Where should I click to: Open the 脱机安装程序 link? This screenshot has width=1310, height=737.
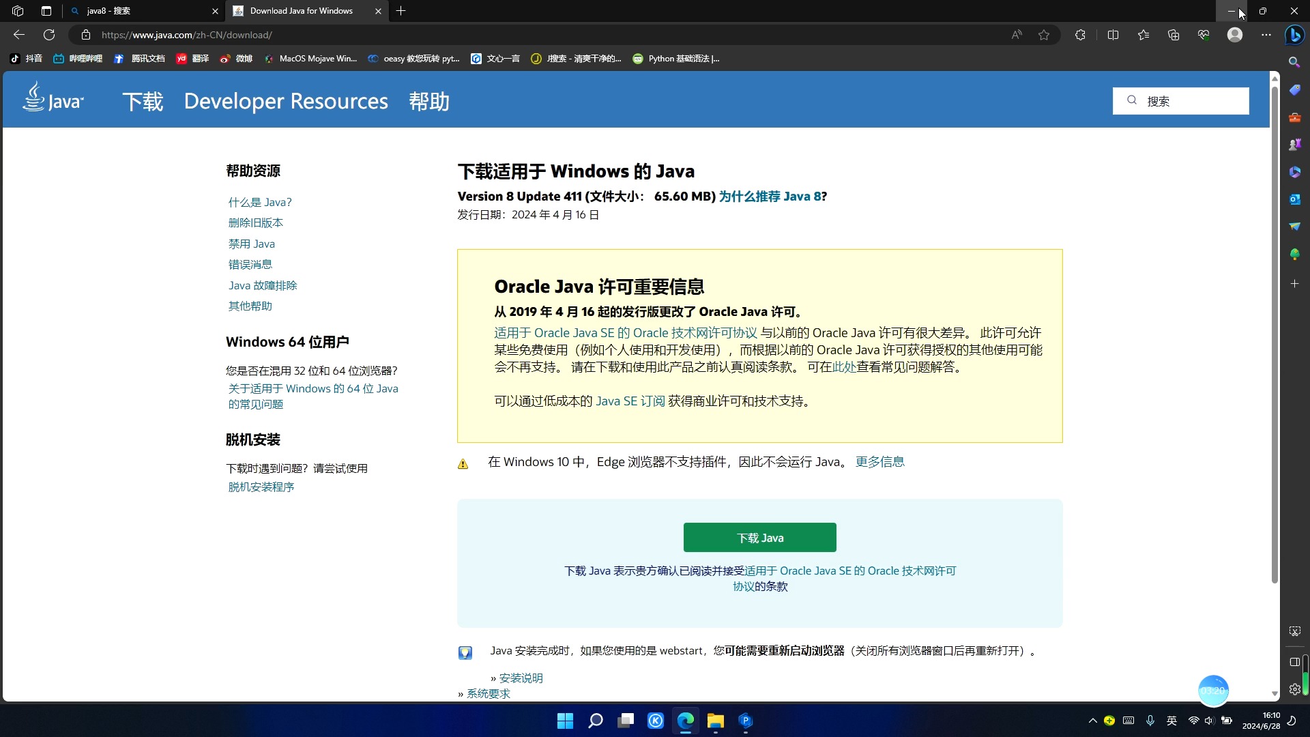coord(261,487)
